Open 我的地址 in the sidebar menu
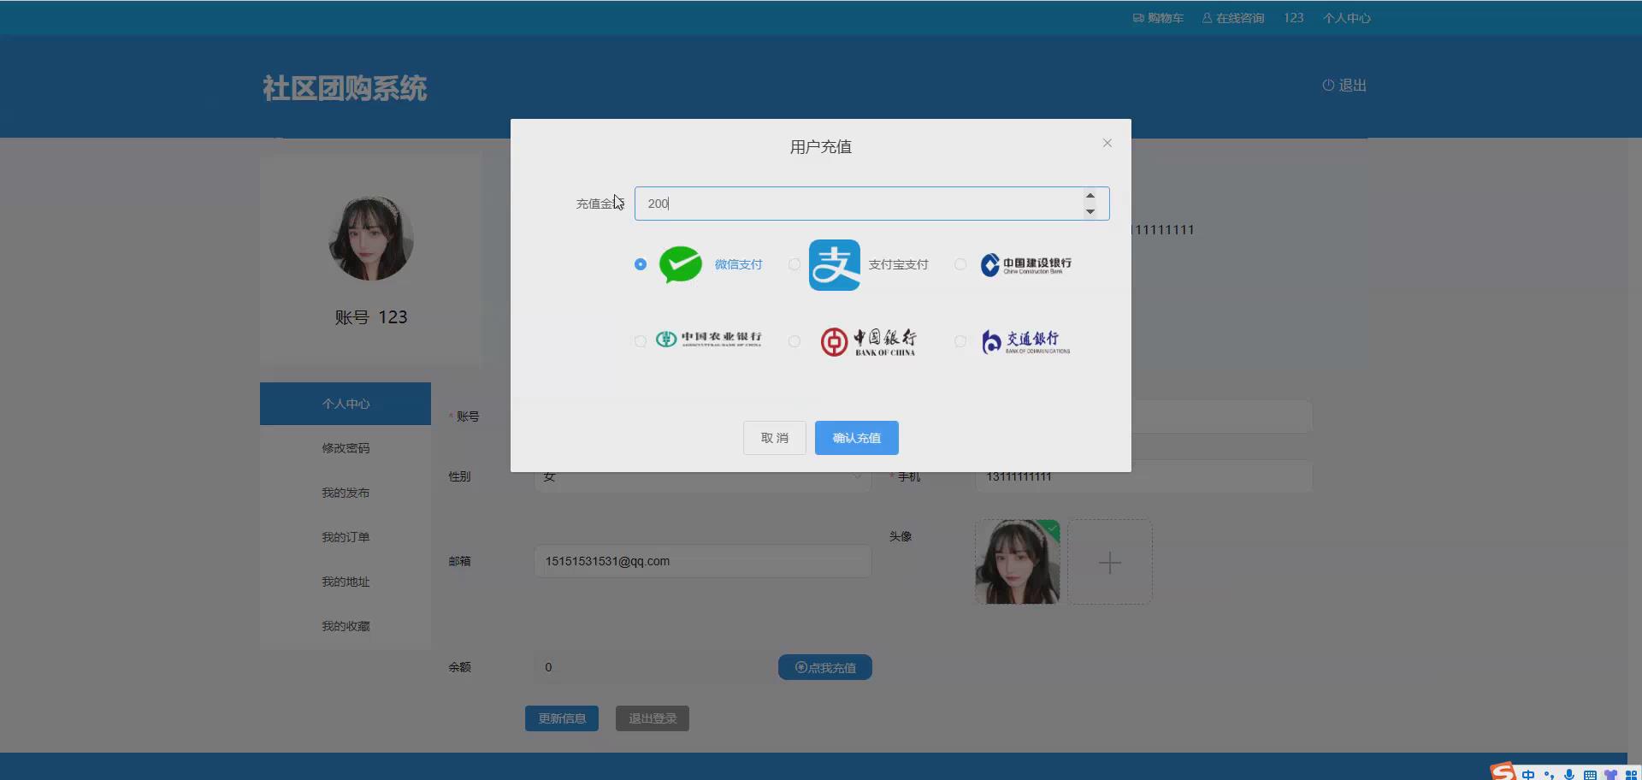This screenshot has height=780, width=1642. point(346,582)
